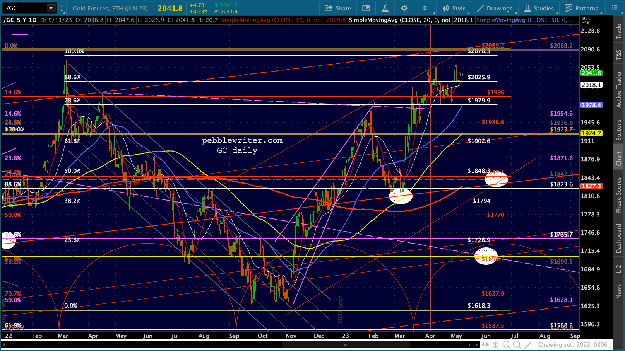The width and height of the screenshot is (625, 351).
Task: Click the $1902.6 level label
Action: pos(479,141)
